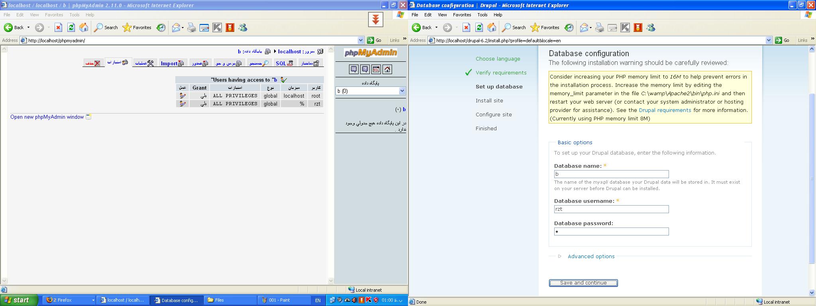Viewport: 816px width, 306px height.
Task: Click 'Verify requirements' installer step text
Action: pyautogui.click(x=501, y=73)
